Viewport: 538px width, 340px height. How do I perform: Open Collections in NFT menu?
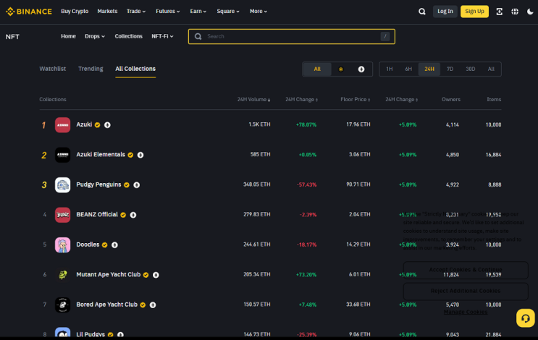[128, 36]
